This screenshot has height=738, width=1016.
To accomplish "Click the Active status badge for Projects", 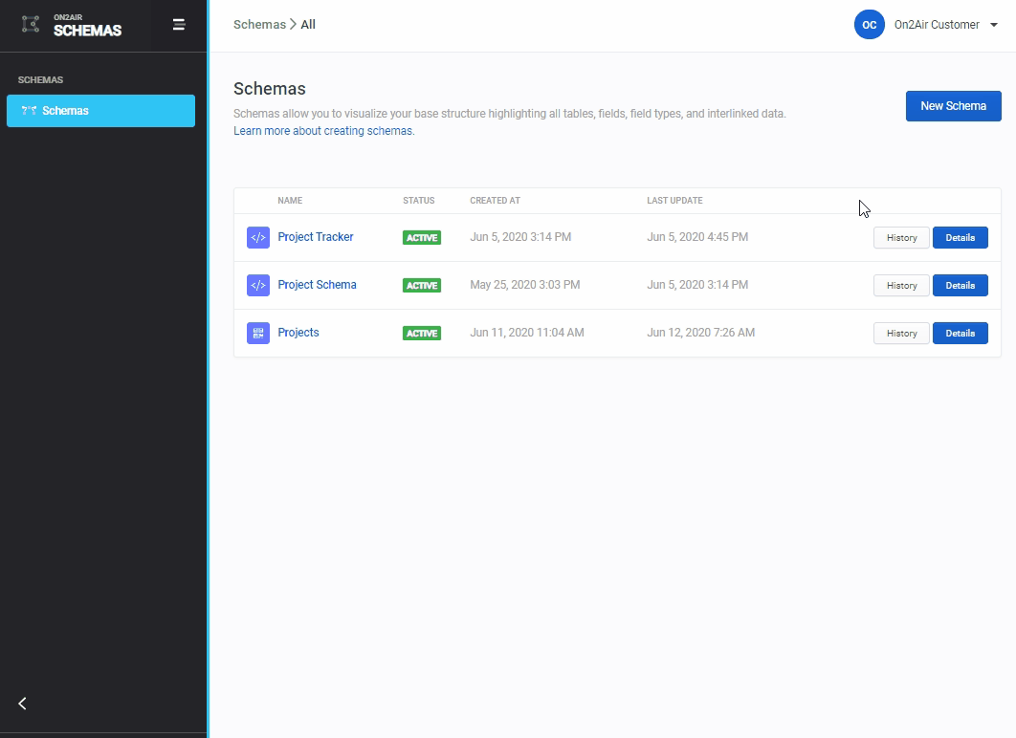I will (422, 334).
